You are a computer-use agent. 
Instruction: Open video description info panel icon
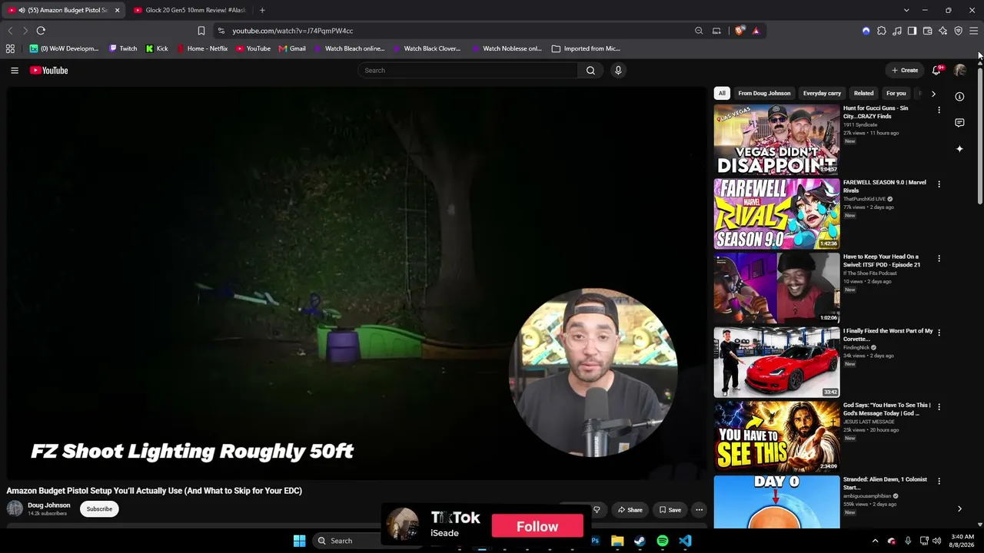959,97
